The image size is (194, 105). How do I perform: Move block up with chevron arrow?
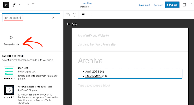click(74, 13)
